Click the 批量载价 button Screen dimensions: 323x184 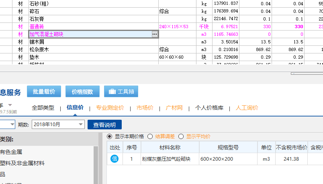coord(44,91)
